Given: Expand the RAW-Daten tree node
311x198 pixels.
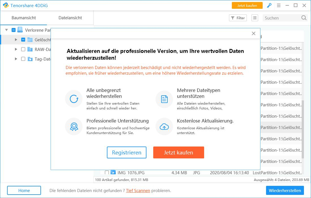Looking at the screenshot, I should 16,49.
